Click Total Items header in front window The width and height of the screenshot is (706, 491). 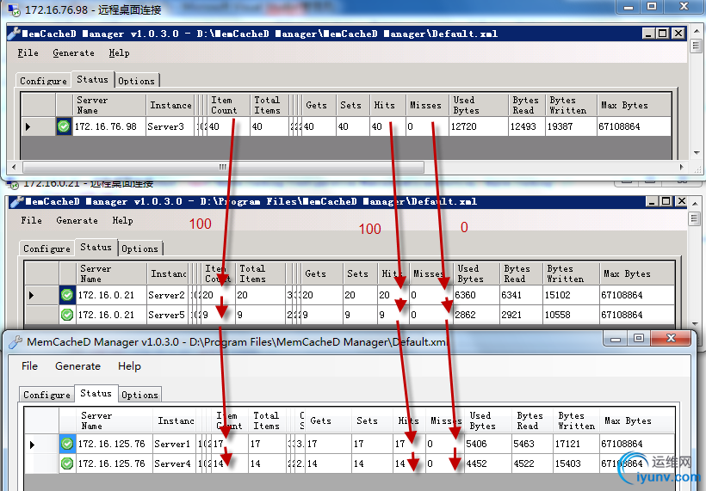tap(268, 420)
